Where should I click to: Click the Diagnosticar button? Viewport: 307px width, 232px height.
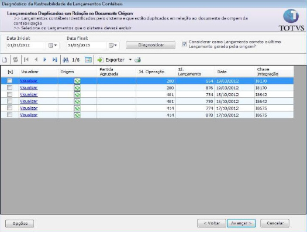[150, 45]
